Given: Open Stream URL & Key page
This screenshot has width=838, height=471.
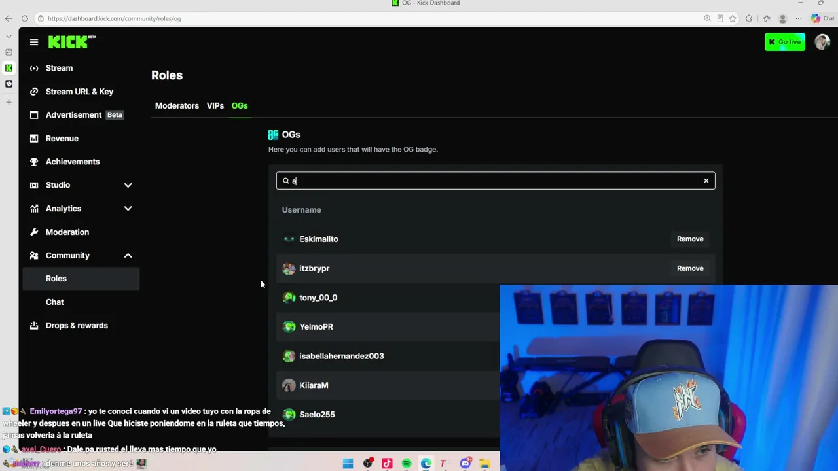Looking at the screenshot, I should pyautogui.click(x=79, y=92).
